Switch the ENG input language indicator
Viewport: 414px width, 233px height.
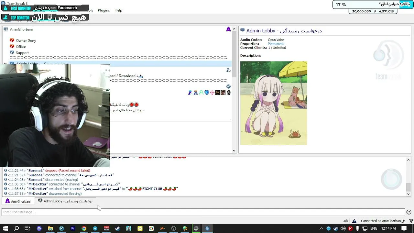(x=374, y=228)
